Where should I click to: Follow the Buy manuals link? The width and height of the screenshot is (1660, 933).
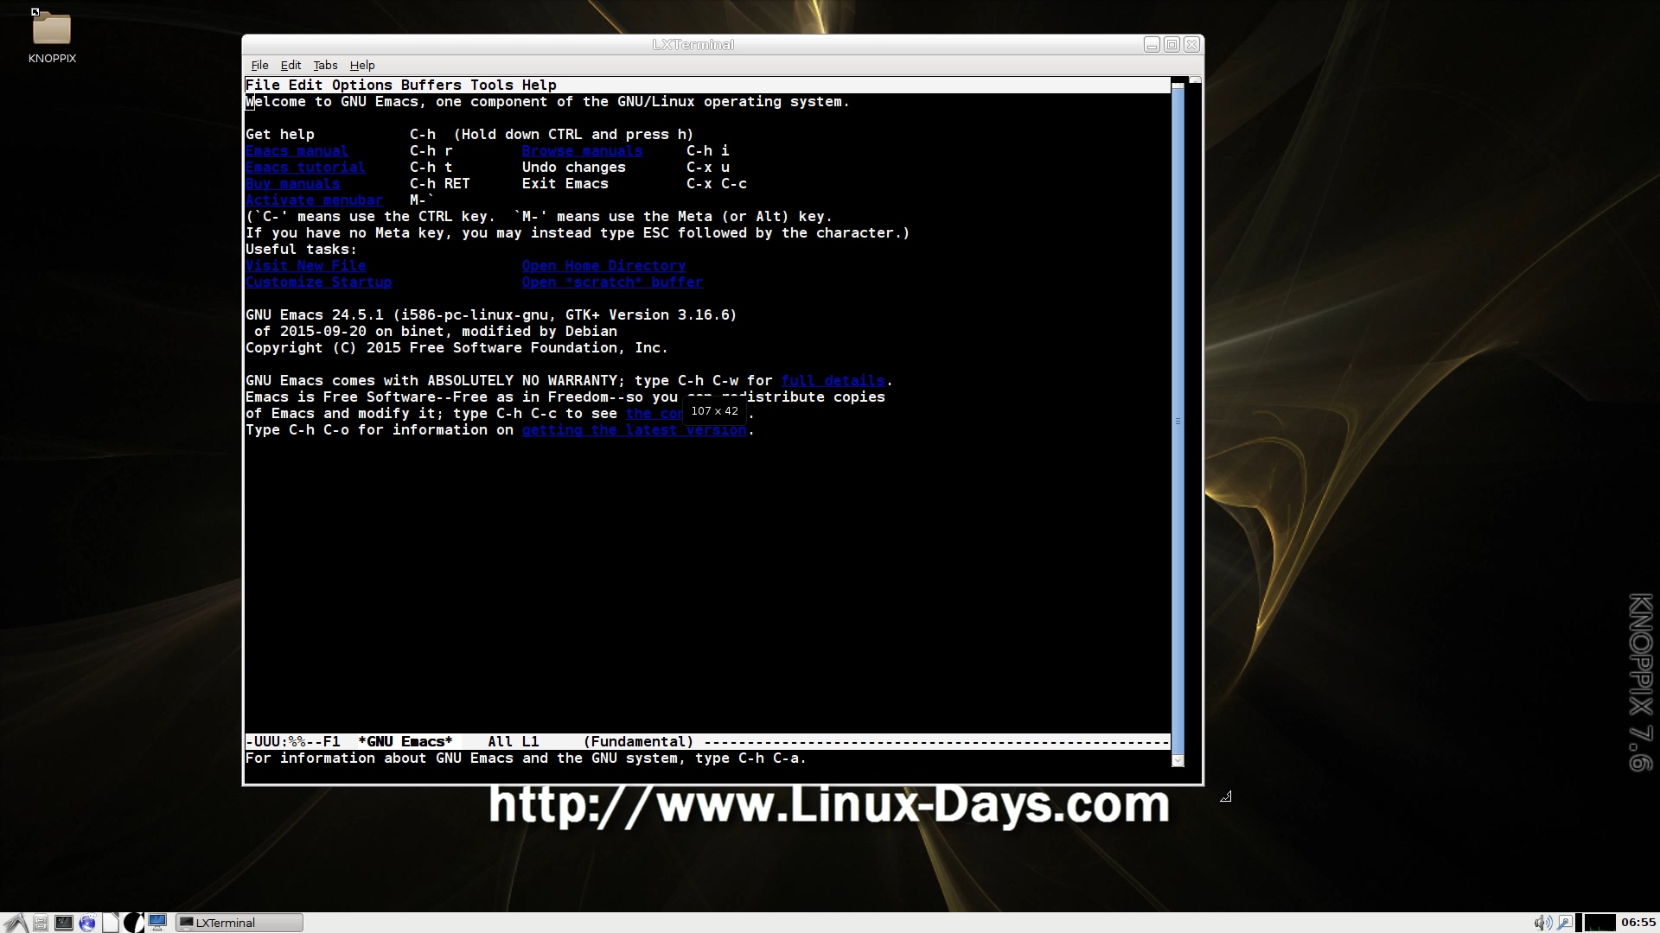pos(292,183)
